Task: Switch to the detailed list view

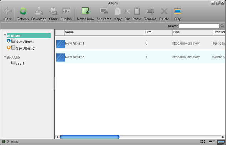Action: pyautogui.click(x=220, y=141)
